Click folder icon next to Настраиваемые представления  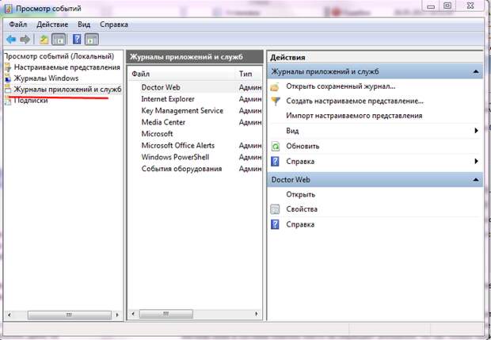[8, 67]
